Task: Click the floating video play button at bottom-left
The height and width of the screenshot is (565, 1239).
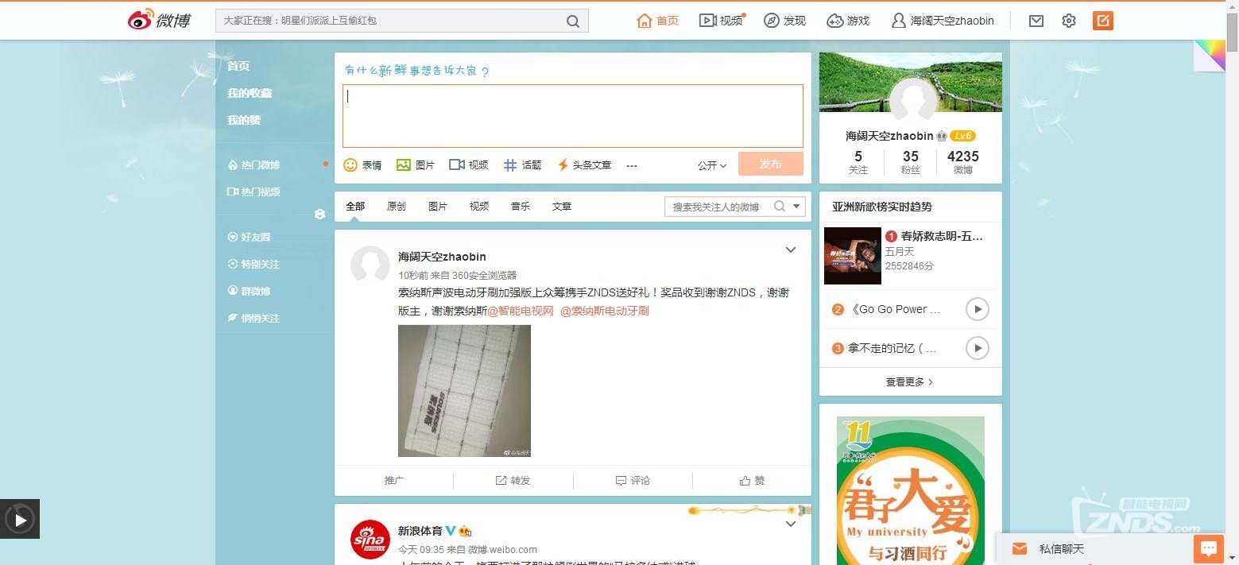Action: tap(20, 520)
